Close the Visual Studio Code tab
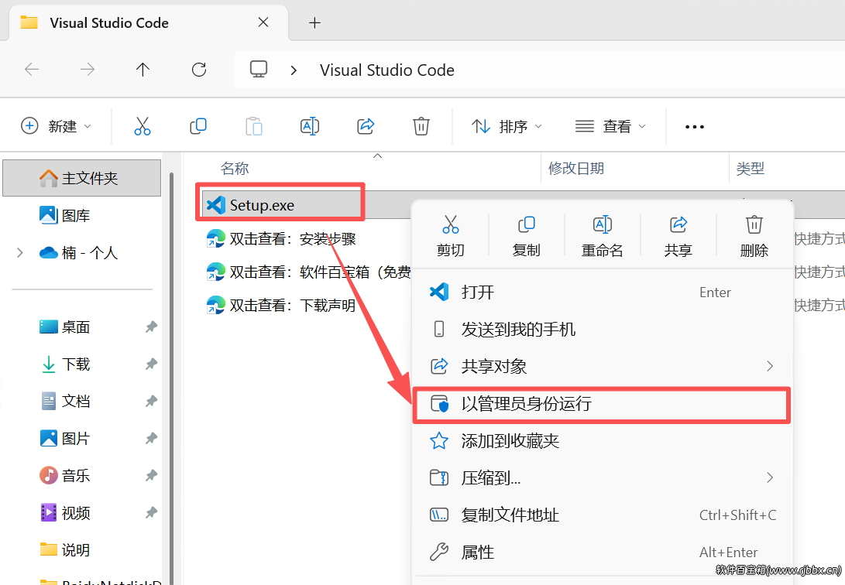This screenshot has width=845, height=585. (263, 22)
